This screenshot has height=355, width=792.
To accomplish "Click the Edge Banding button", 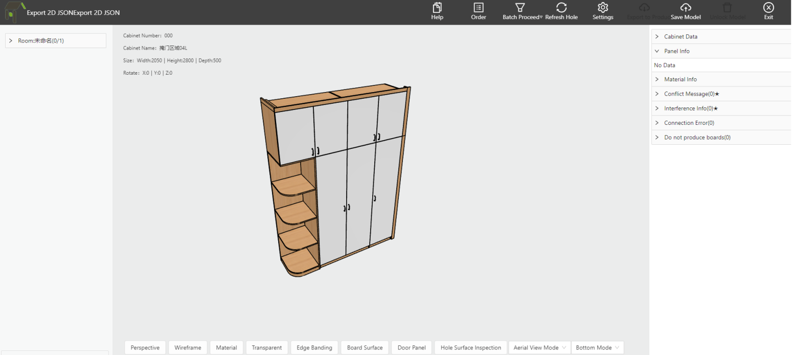I will [x=314, y=348].
